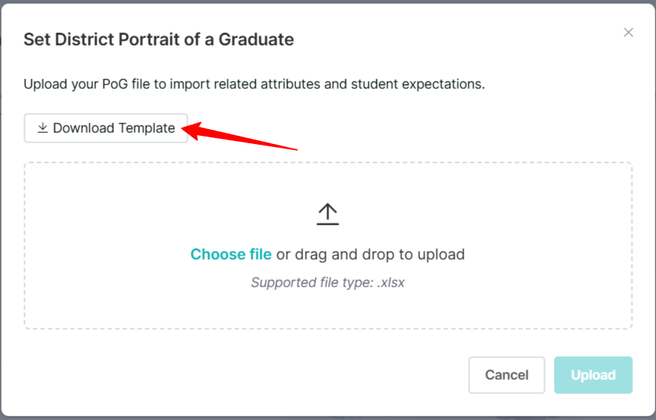Close the Set District Portrait dialog
Screen dimensions: 656x420
click(628, 32)
